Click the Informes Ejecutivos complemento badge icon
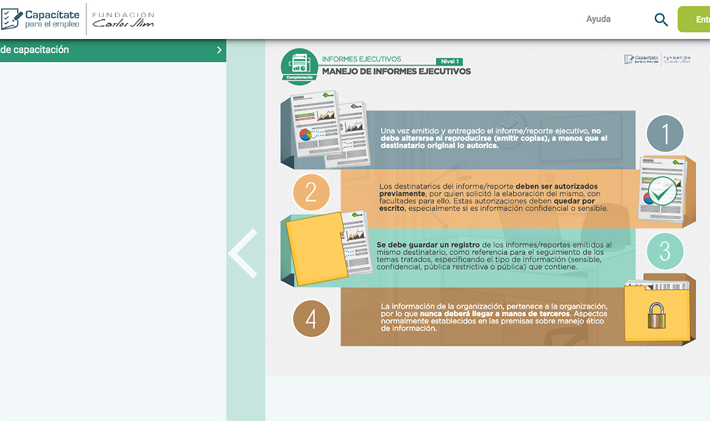710x421 pixels. (x=299, y=66)
